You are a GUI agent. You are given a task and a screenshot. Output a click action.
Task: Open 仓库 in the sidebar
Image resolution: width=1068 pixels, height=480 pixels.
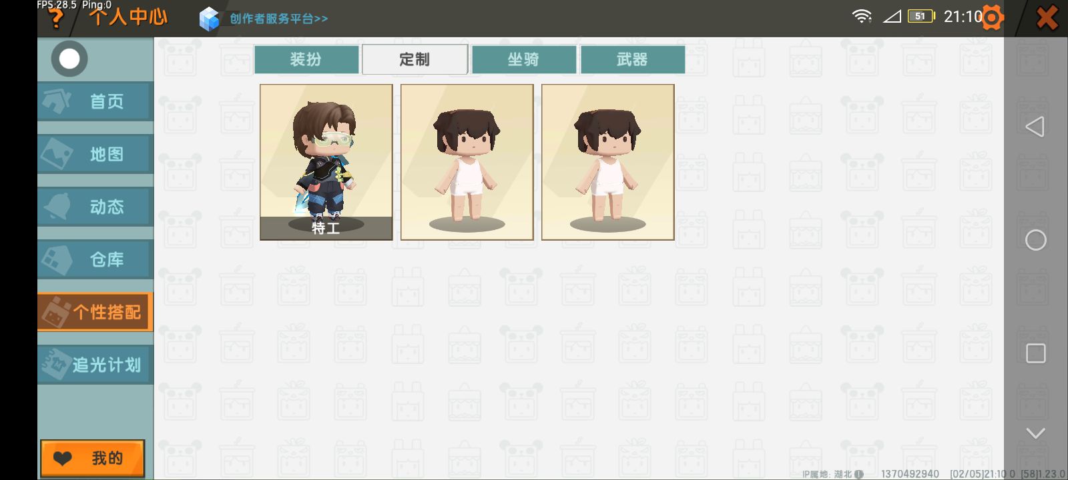click(95, 259)
